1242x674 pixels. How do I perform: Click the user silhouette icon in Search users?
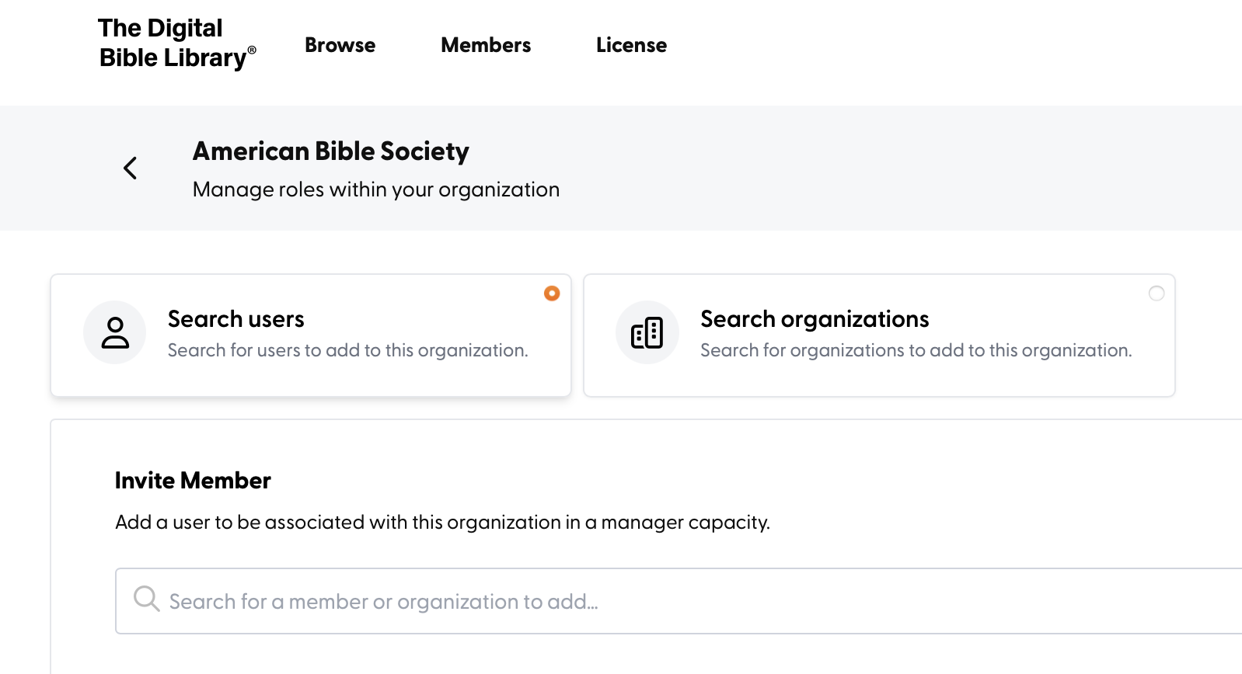click(115, 332)
